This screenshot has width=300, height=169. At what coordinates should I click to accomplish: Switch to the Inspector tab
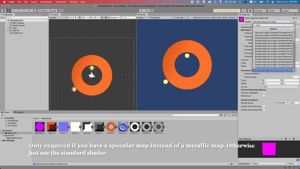point(245,15)
